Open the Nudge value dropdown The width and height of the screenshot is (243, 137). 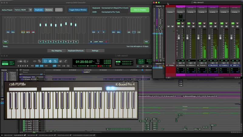coord(132,64)
